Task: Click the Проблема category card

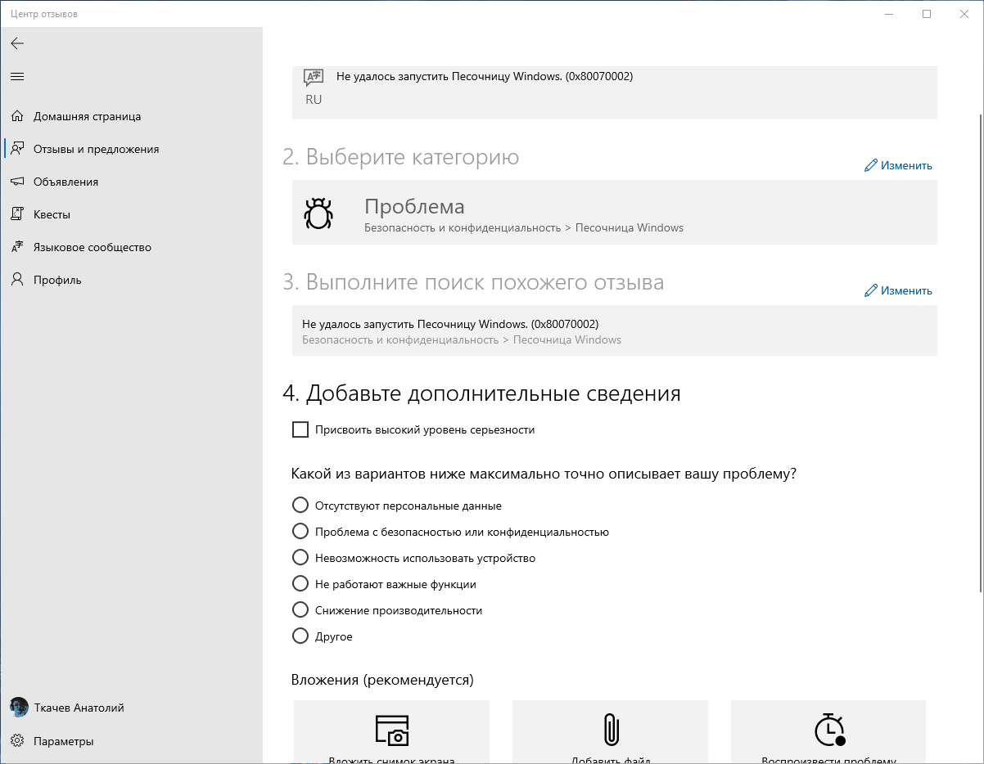Action: [x=615, y=213]
